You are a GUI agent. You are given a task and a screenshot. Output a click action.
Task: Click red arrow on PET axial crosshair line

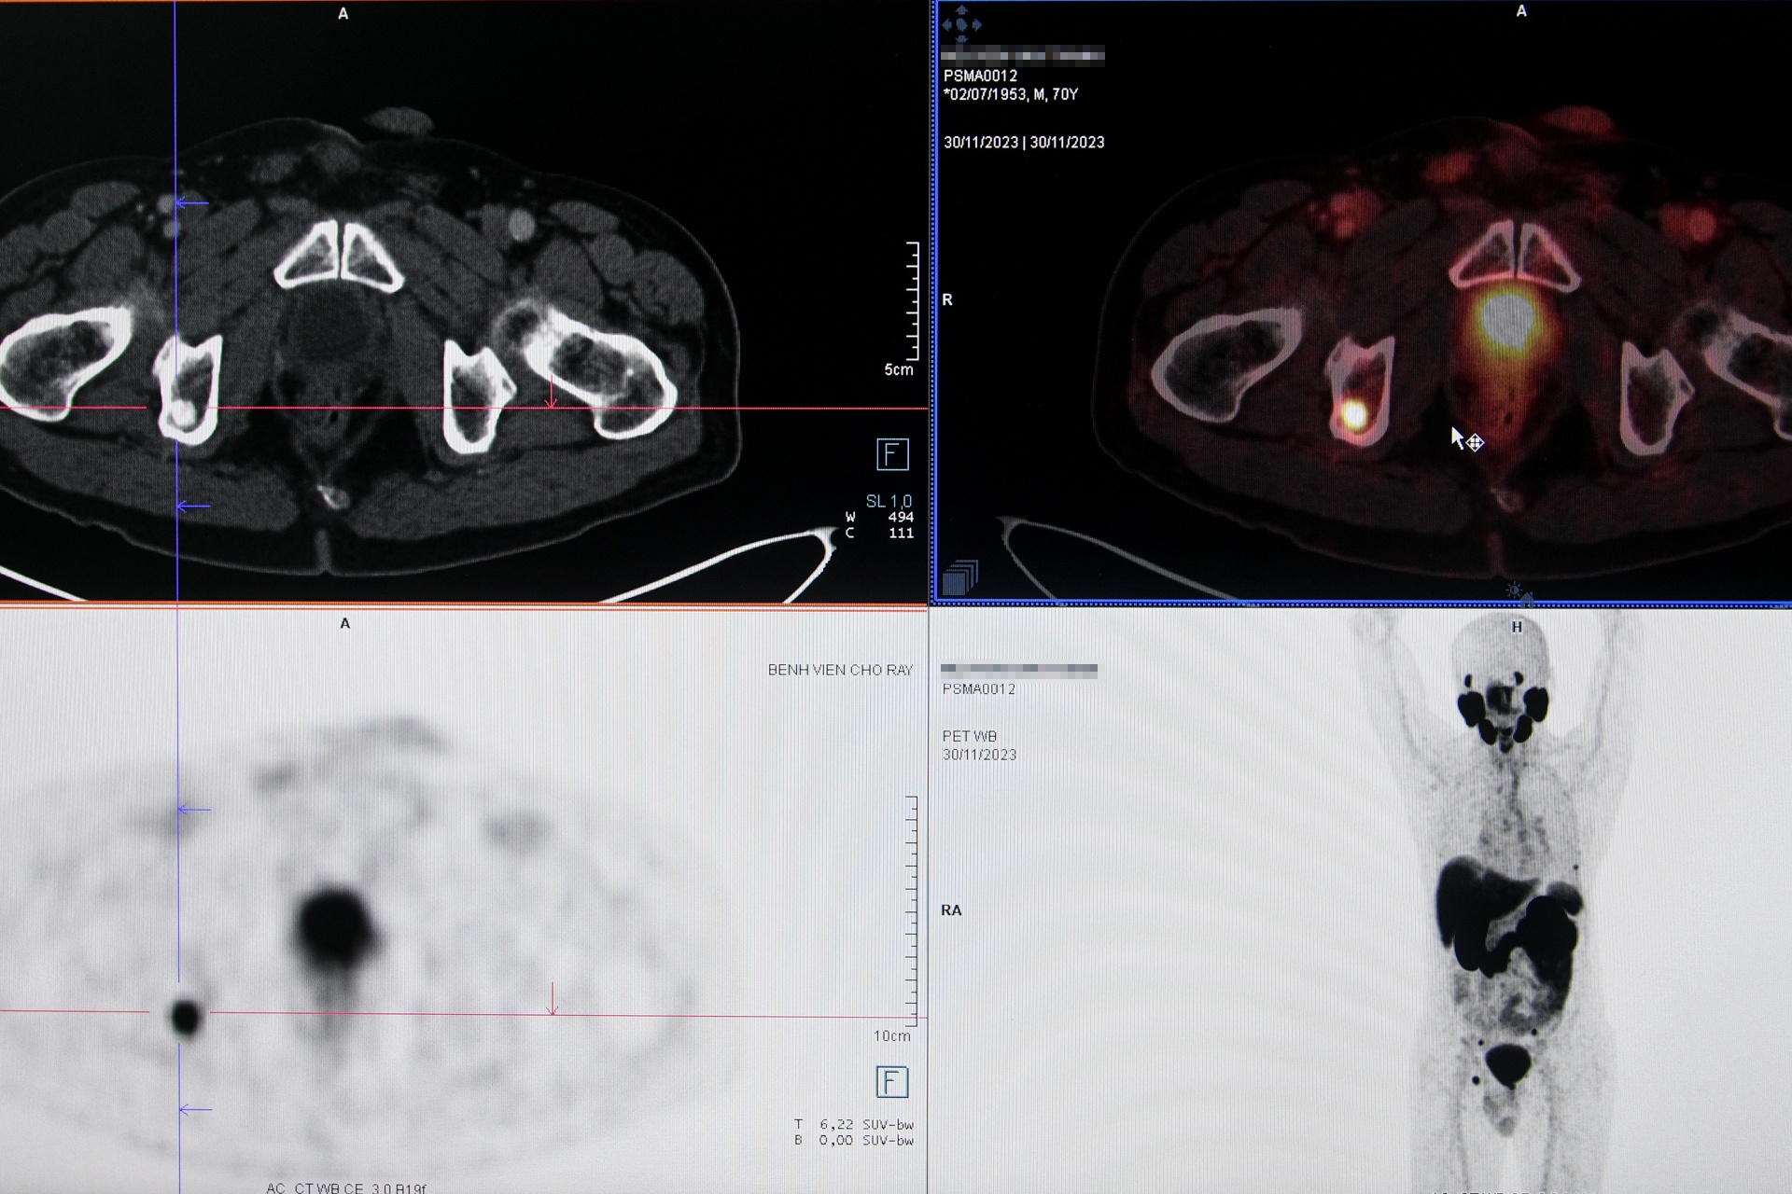[x=553, y=1000]
